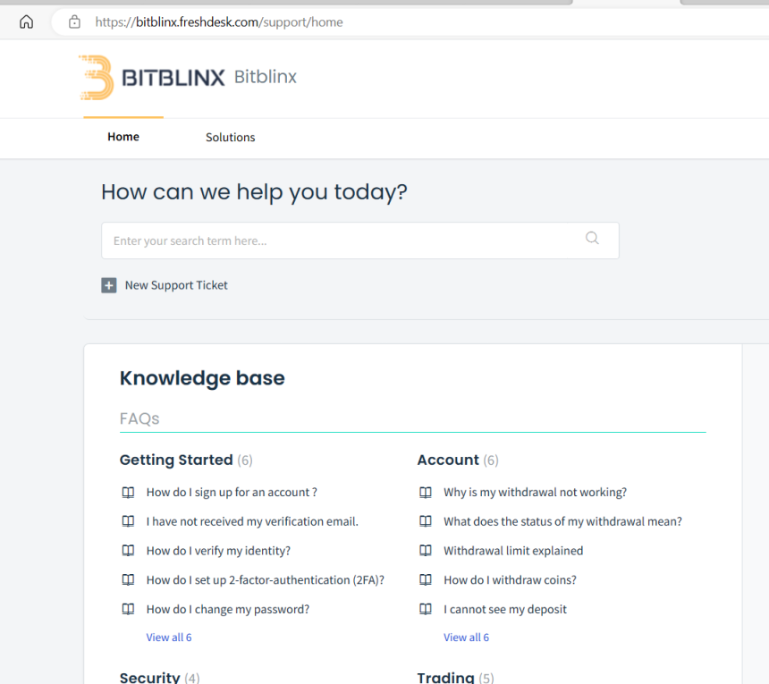Click book icon beside I cannot see my deposit
The height and width of the screenshot is (684, 769).
(426, 609)
